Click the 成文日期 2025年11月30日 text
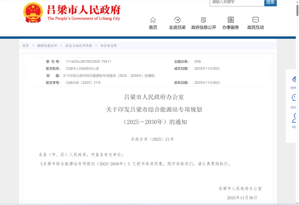 click(207, 68)
